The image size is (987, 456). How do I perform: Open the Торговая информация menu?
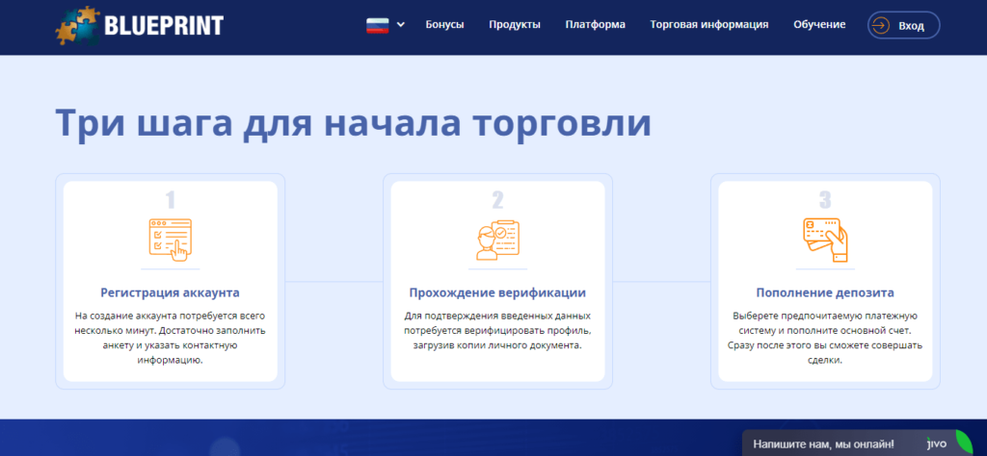pyautogui.click(x=708, y=25)
